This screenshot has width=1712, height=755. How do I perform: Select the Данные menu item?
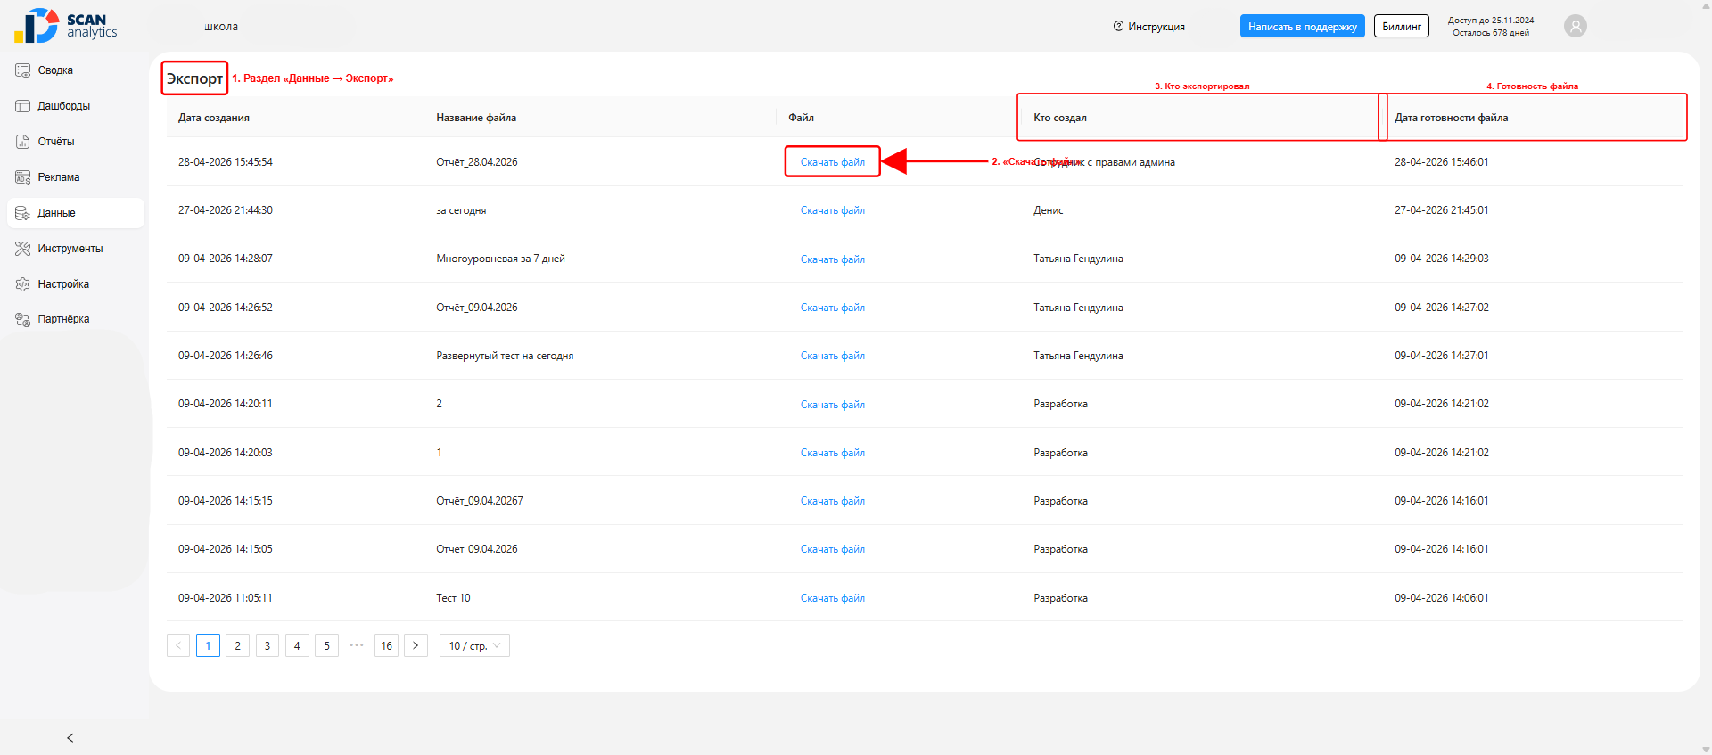pyautogui.click(x=76, y=213)
